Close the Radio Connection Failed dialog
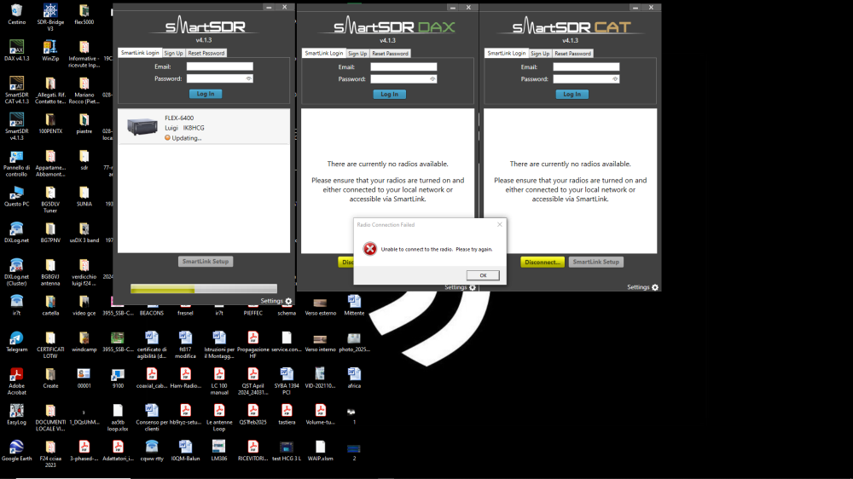 click(x=499, y=224)
